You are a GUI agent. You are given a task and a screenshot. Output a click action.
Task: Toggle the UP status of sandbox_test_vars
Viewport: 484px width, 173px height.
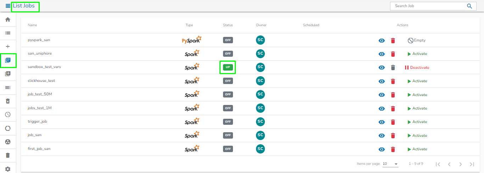(x=228, y=67)
